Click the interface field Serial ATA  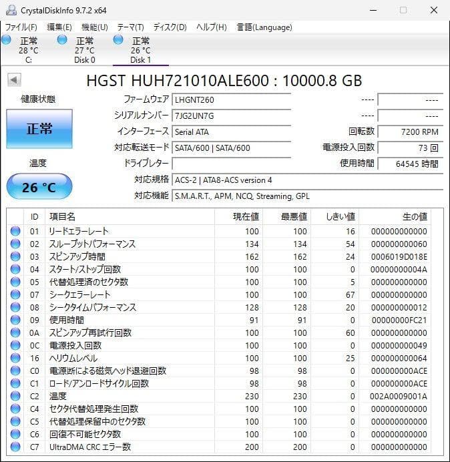232,132
